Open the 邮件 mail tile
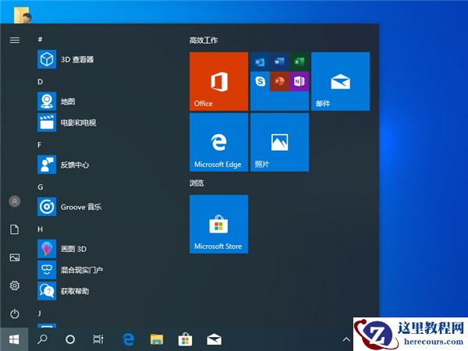This screenshot has height=351, width=468. (341, 81)
